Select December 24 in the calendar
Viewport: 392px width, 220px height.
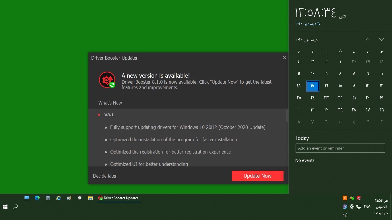coord(313,98)
